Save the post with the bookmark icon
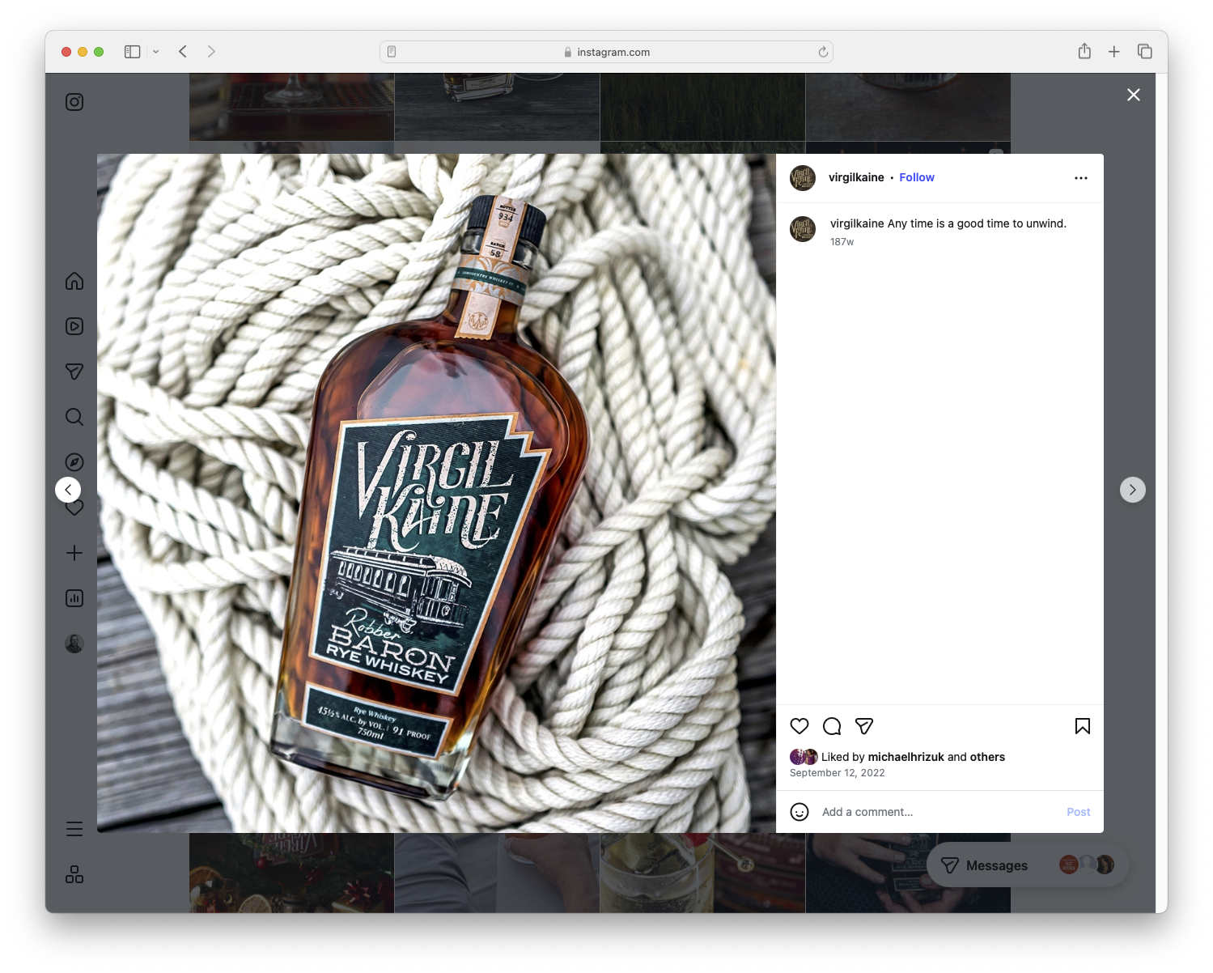The width and height of the screenshot is (1213, 973). click(1082, 726)
